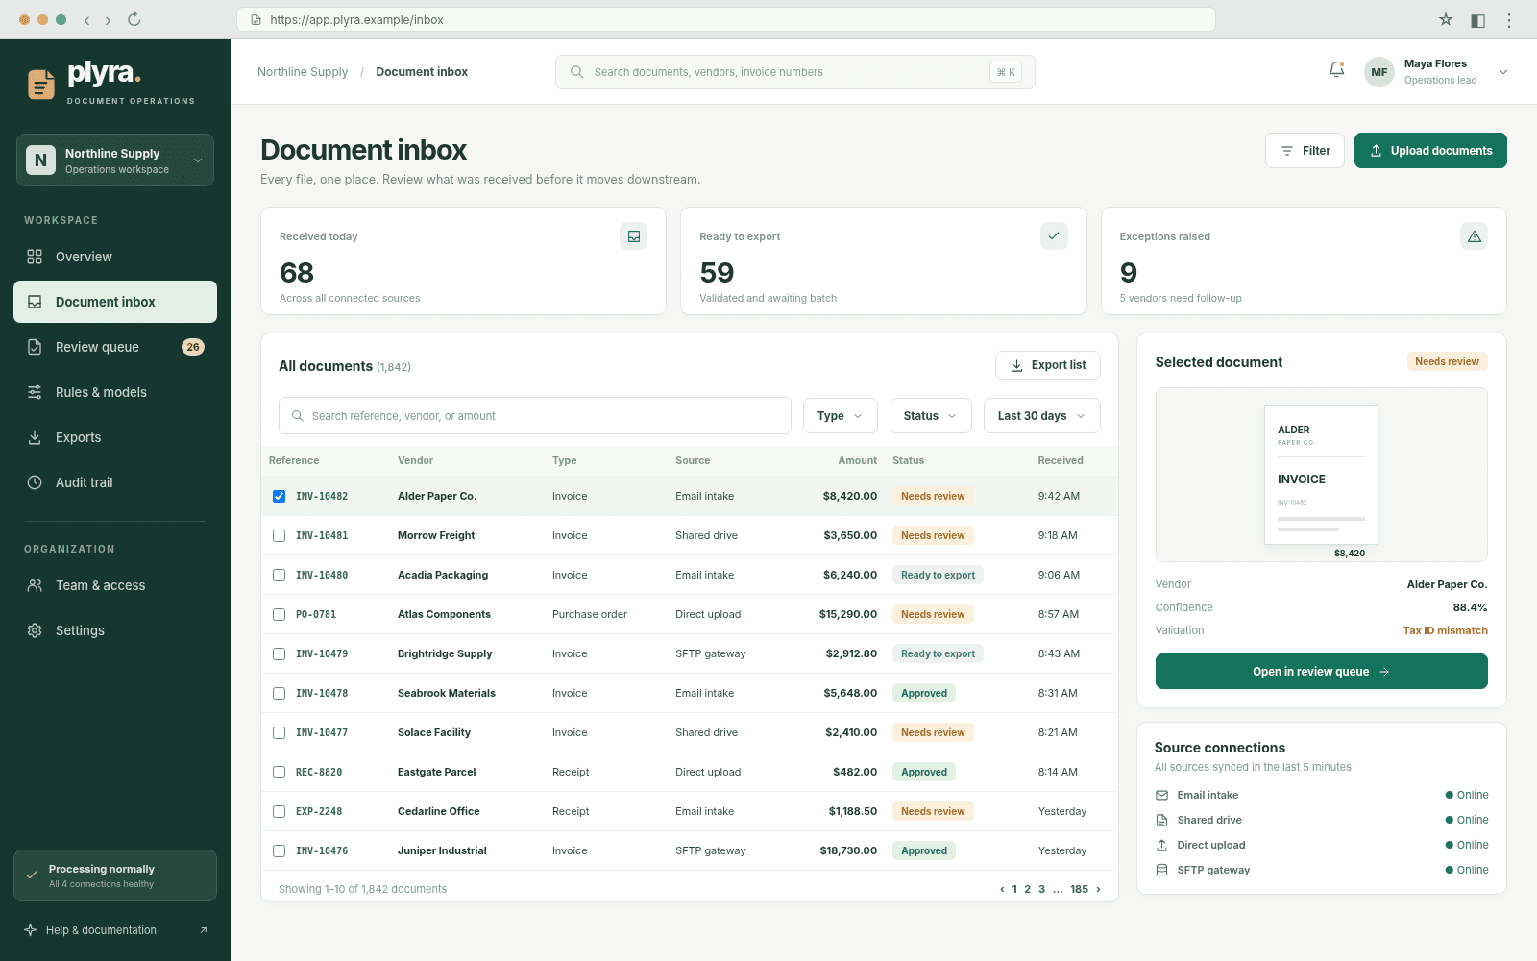Screen dimensions: 1537x961
Task: Click Export list button
Action: [x=1048, y=365]
